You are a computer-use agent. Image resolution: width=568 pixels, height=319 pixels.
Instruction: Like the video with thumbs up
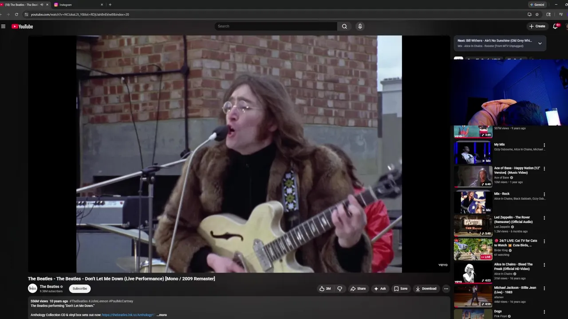[325, 288]
